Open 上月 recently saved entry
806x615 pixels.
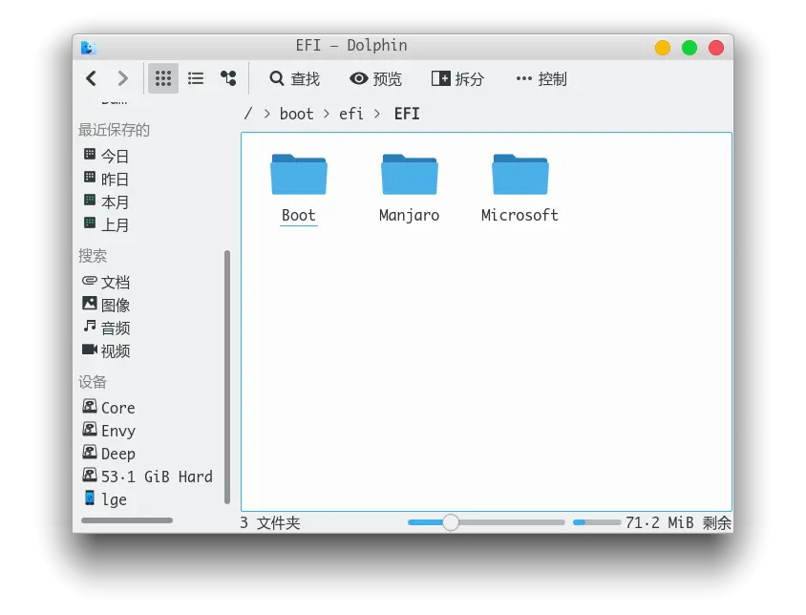pos(115,224)
